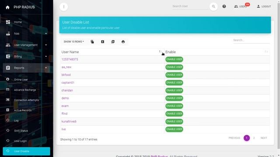This screenshot has height=157, width=280.
Task: Enable user demo
Action: tap(174, 98)
